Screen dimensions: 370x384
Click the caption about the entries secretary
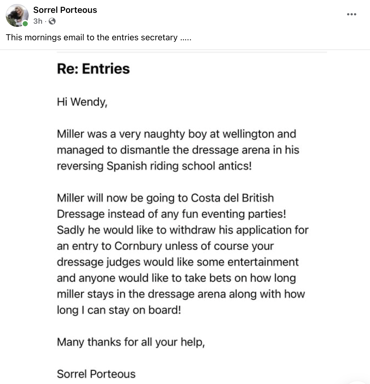coord(99,37)
